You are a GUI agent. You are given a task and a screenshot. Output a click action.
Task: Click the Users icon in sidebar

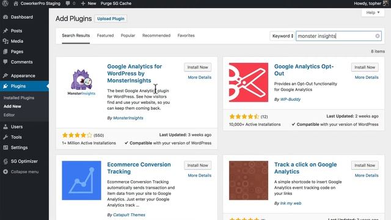point(5,127)
